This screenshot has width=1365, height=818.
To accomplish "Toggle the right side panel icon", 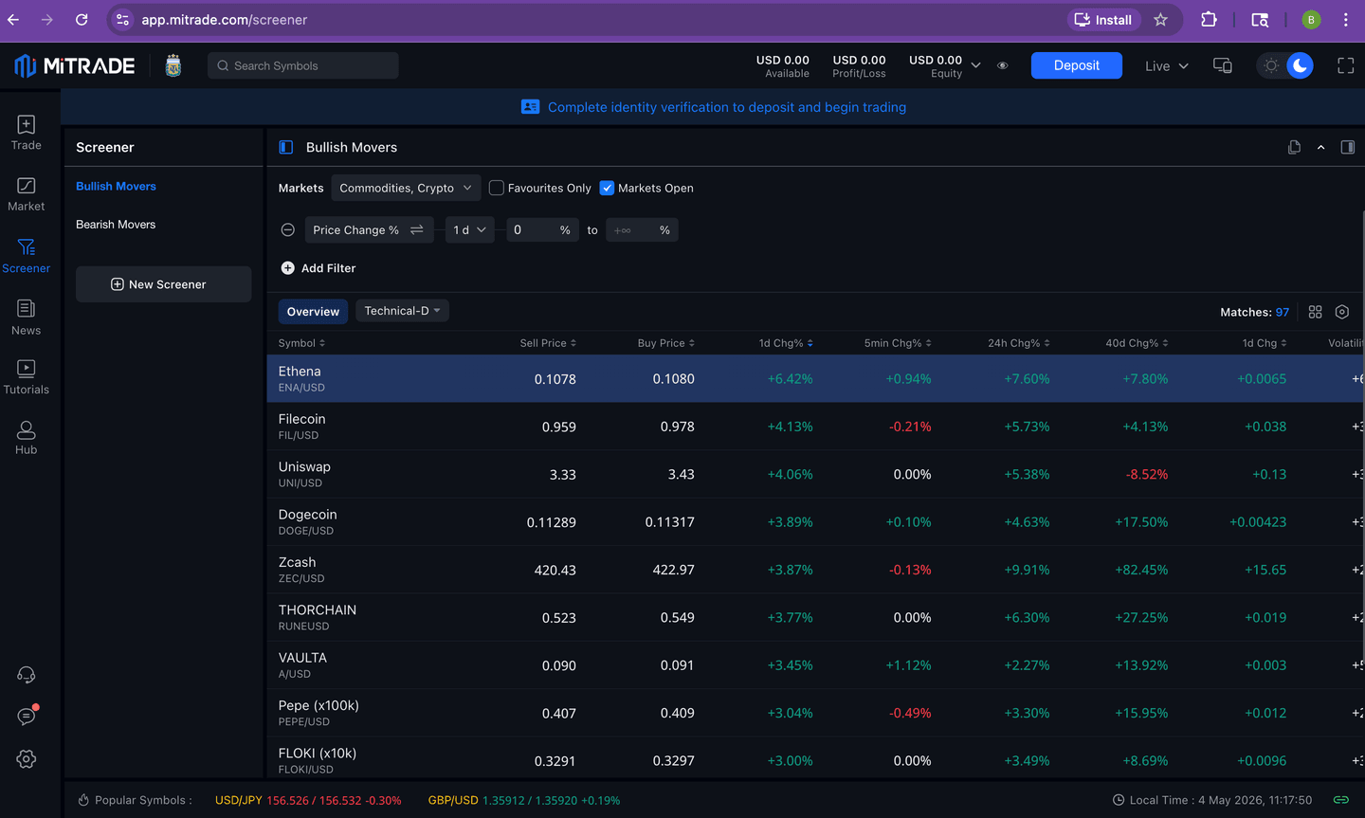I will coord(1348,147).
